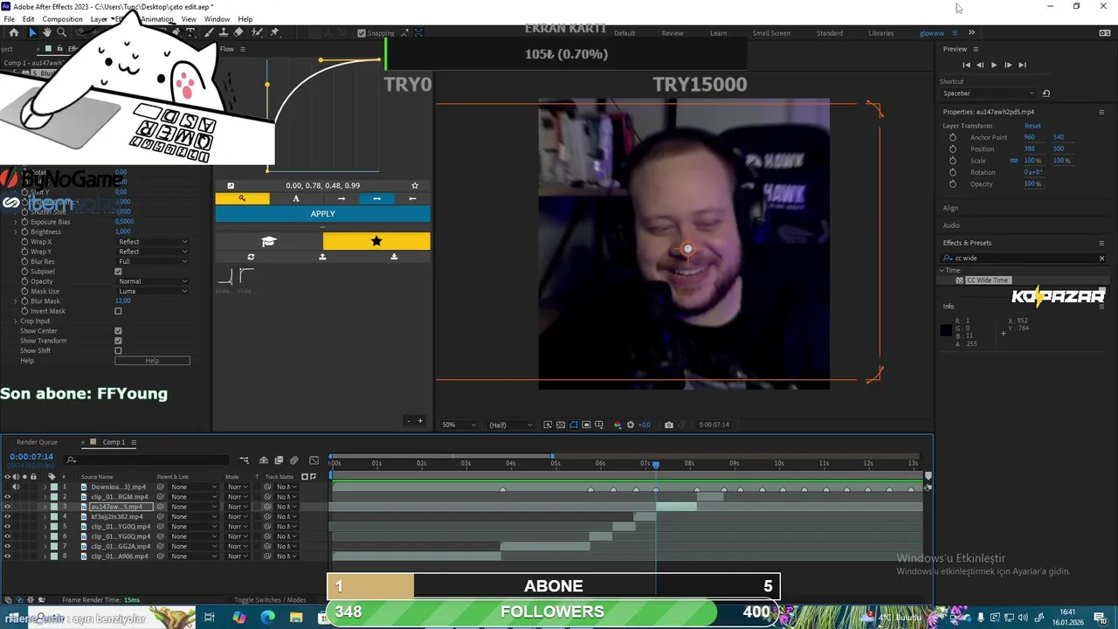Image resolution: width=1118 pixels, height=629 pixels.
Task: Enable the Invert Mask checkbox
Action: click(118, 311)
